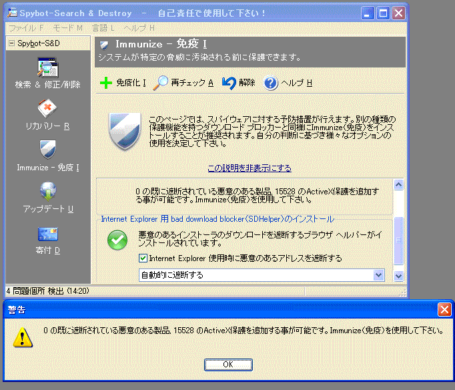Maximize the Spybot-Search & Destroy window
The image size is (455, 390).
click(383, 13)
